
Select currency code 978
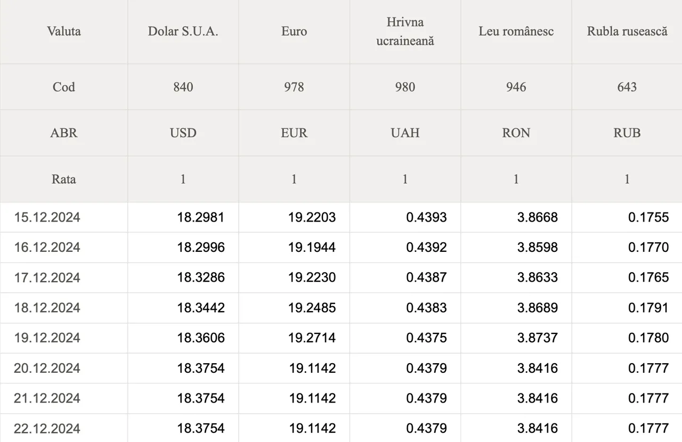[x=294, y=87]
